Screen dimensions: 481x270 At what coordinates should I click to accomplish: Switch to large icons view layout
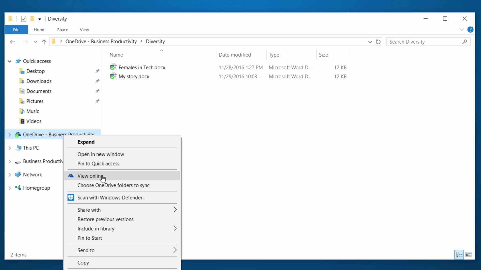(x=469, y=254)
